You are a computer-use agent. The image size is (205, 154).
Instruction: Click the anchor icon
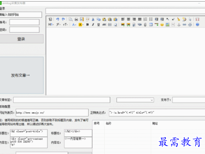click(x=179, y=24)
